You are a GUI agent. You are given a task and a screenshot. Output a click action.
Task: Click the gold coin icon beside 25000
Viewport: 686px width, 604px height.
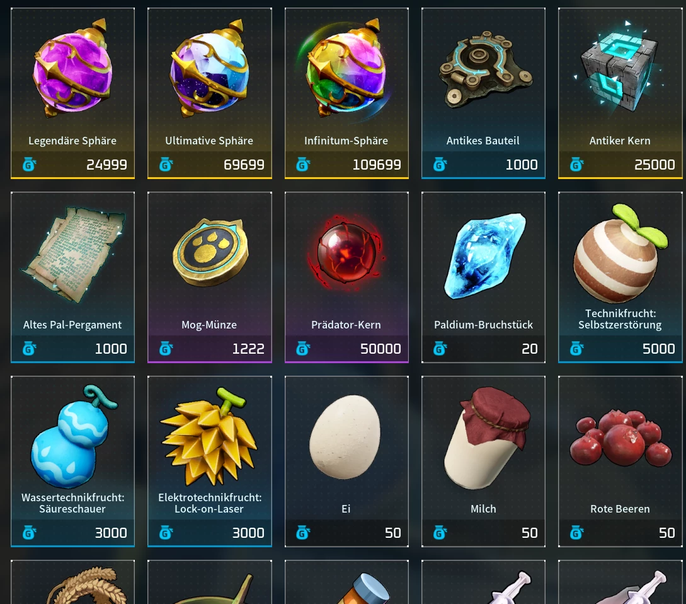point(576,165)
